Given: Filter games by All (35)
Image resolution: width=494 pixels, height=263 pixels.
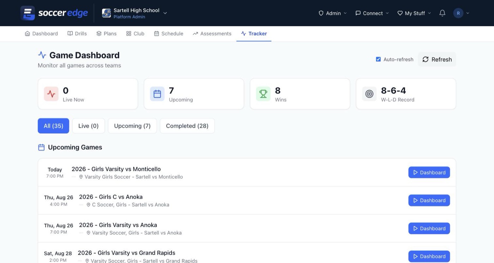Looking at the screenshot, I should click(x=53, y=126).
